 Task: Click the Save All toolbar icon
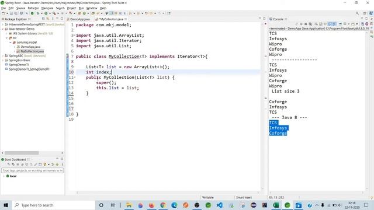pos(16,13)
